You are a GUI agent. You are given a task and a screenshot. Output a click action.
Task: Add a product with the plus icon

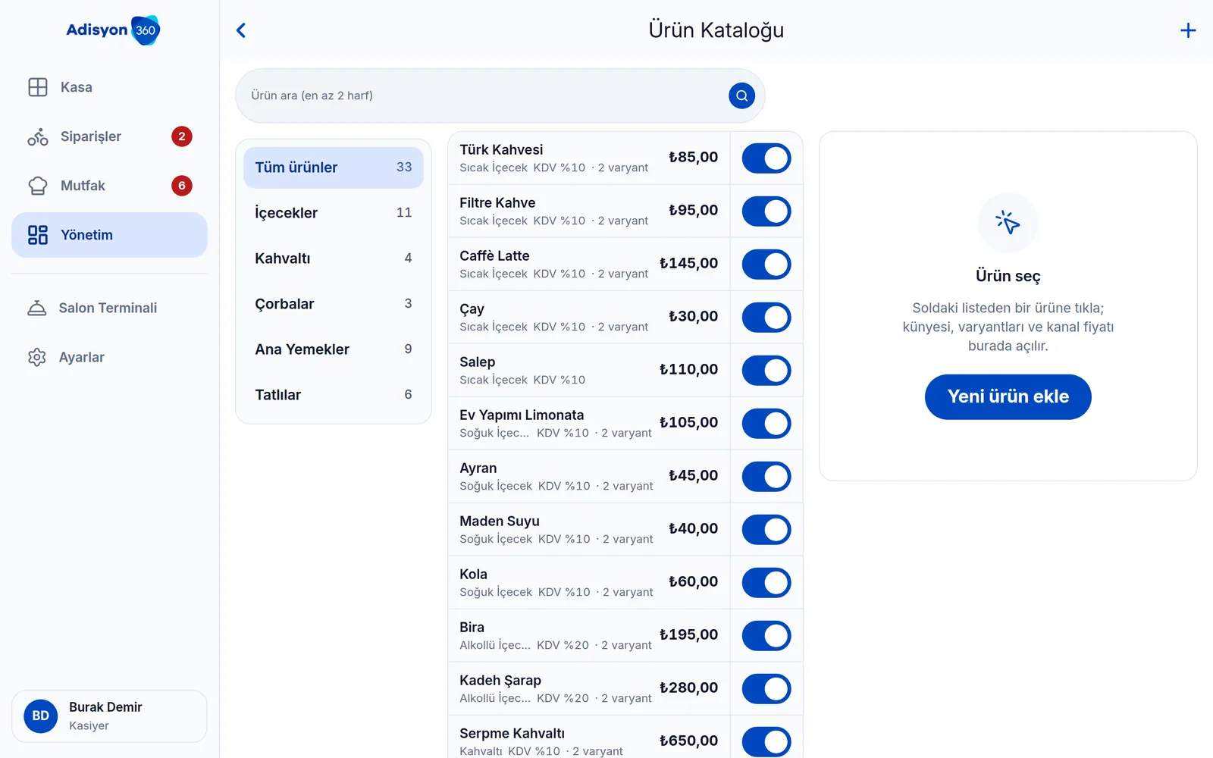[x=1188, y=30]
